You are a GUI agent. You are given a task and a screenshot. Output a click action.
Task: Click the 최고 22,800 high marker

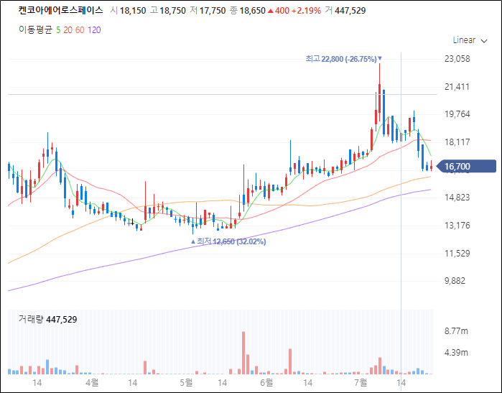343,59
